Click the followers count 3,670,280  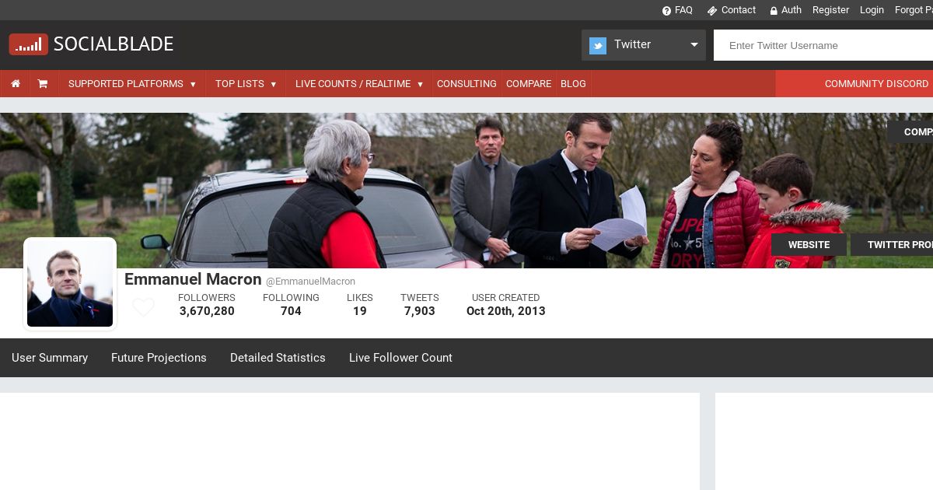207,311
